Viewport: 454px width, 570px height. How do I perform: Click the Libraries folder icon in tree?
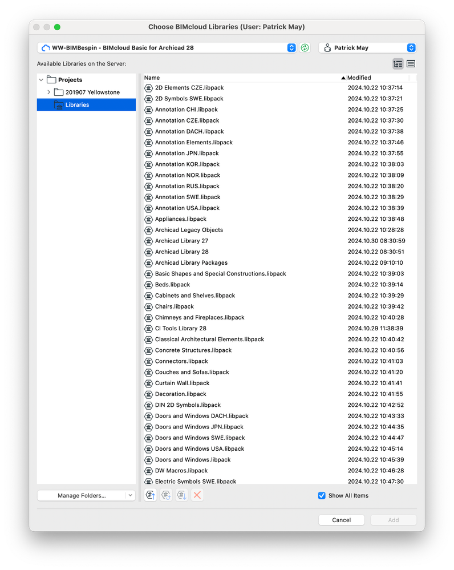tap(59, 104)
